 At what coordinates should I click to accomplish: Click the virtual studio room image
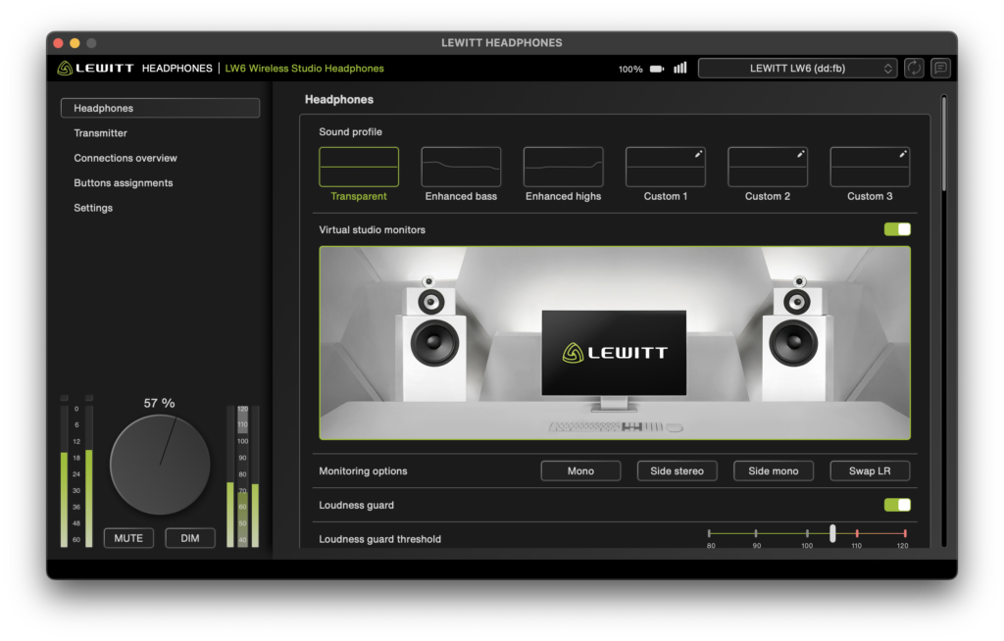(x=615, y=343)
